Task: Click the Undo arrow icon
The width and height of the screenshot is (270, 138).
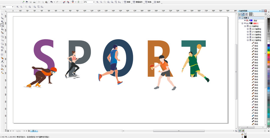Action: (x=52, y=2)
